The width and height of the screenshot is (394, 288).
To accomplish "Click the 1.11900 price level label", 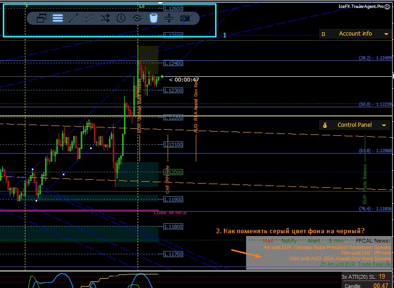I will [173, 199].
